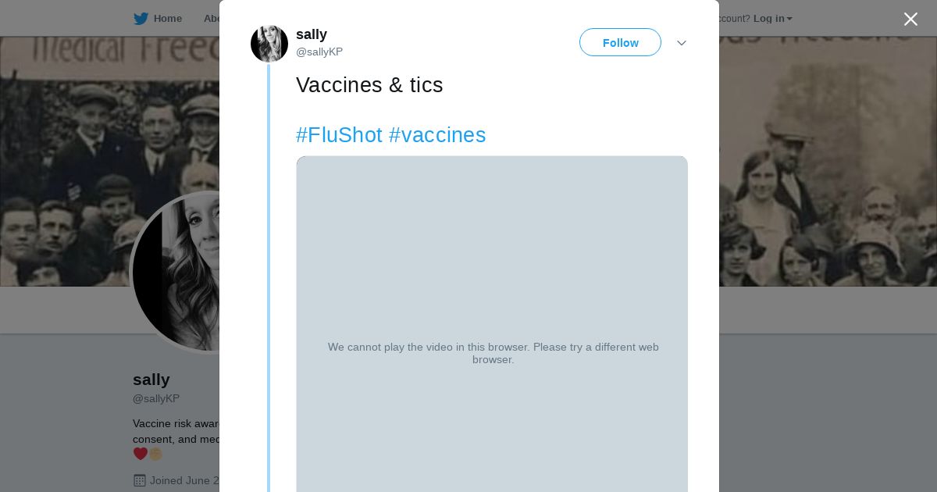Open the #vaccines hashtag link
This screenshot has height=492, width=937.
tap(437, 135)
